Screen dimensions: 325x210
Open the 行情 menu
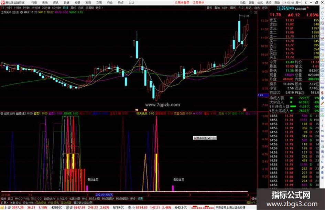(34, 3)
